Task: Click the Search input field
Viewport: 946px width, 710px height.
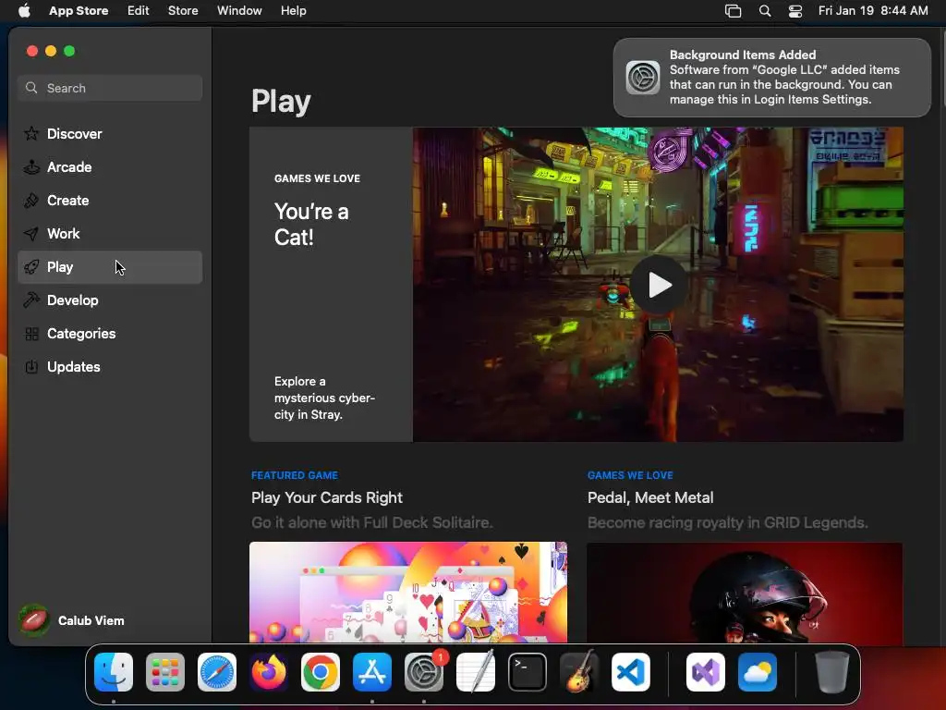Action: (110, 88)
